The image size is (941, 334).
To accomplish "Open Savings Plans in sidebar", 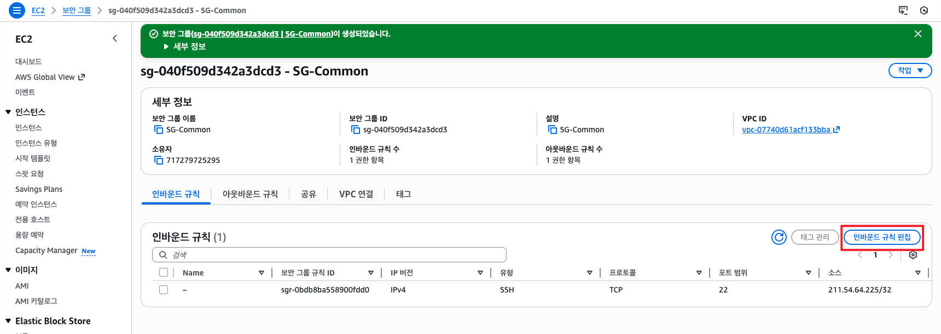I will coord(39,189).
